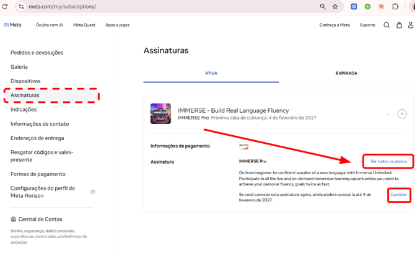This screenshot has height=253, width=415.
Task: Open the Meta Quest menu
Action: coord(84,25)
